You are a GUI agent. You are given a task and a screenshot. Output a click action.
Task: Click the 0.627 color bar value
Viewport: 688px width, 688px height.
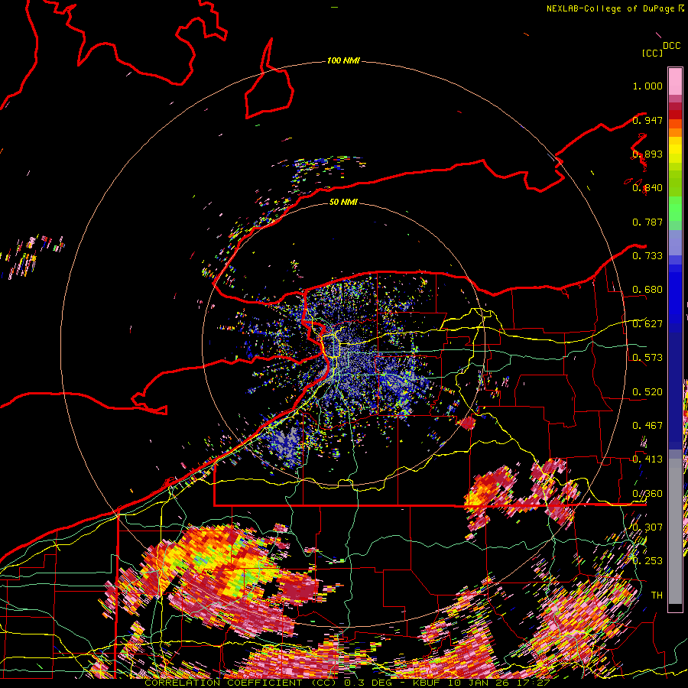(x=647, y=324)
